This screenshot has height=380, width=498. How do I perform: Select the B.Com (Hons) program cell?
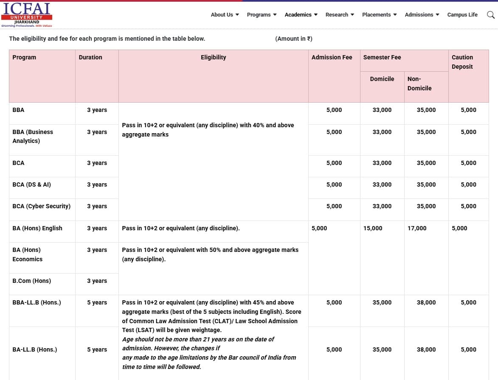point(31,281)
